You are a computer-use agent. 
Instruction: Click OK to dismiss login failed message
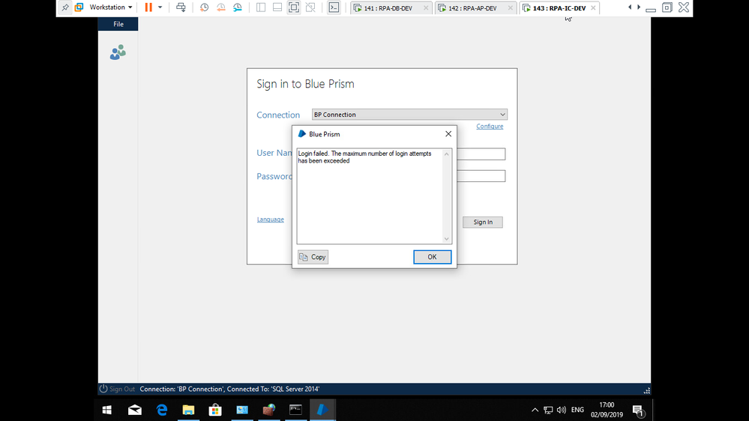(432, 257)
